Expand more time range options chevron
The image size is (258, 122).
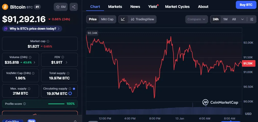coord(242,19)
